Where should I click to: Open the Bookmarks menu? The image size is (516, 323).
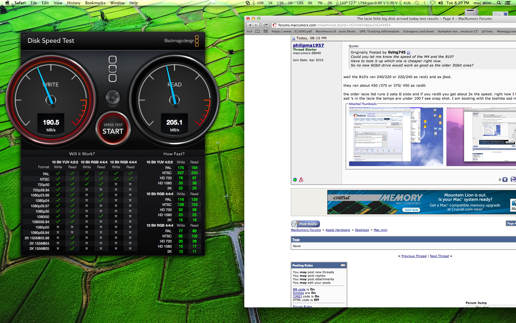(95, 3)
